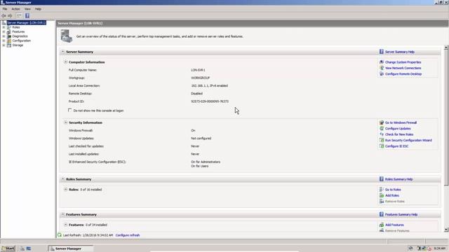
Task: Collapse the Computer Information subsection
Action: 65,62
